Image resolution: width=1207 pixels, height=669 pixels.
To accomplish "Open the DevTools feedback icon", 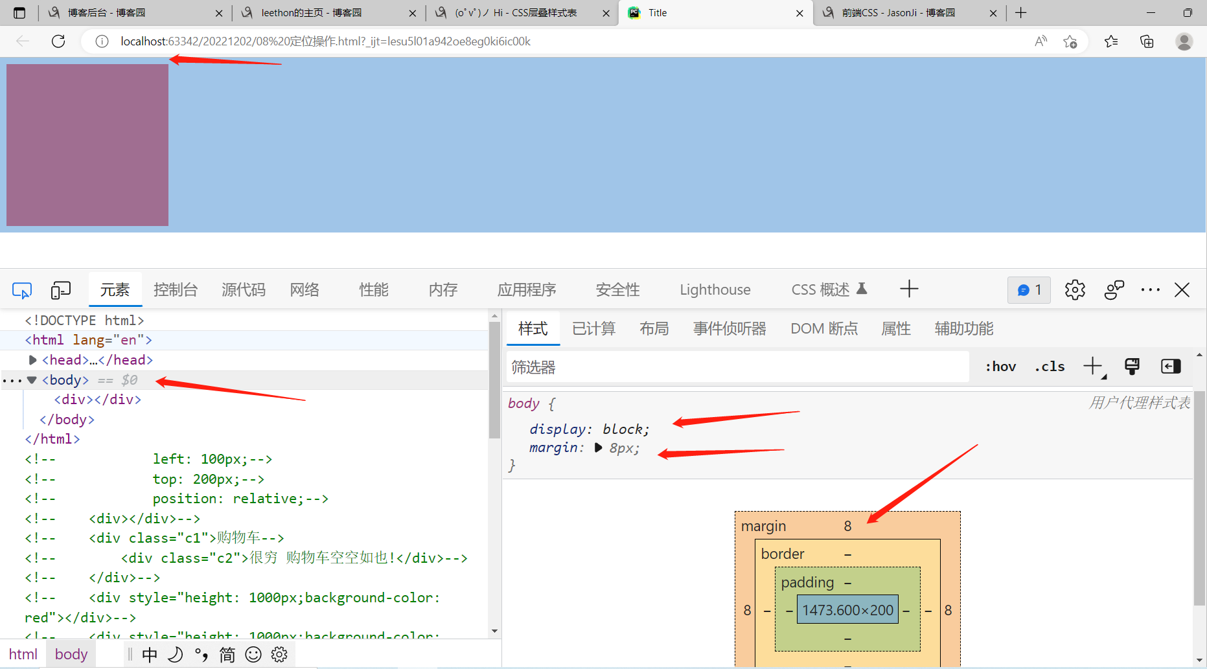I will [x=1114, y=289].
